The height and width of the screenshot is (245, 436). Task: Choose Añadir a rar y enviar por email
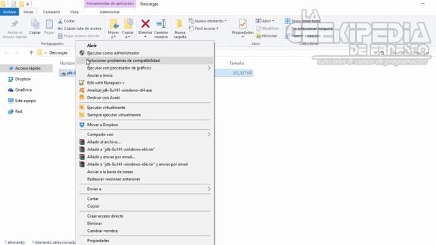pyautogui.click(x=145, y=165)
